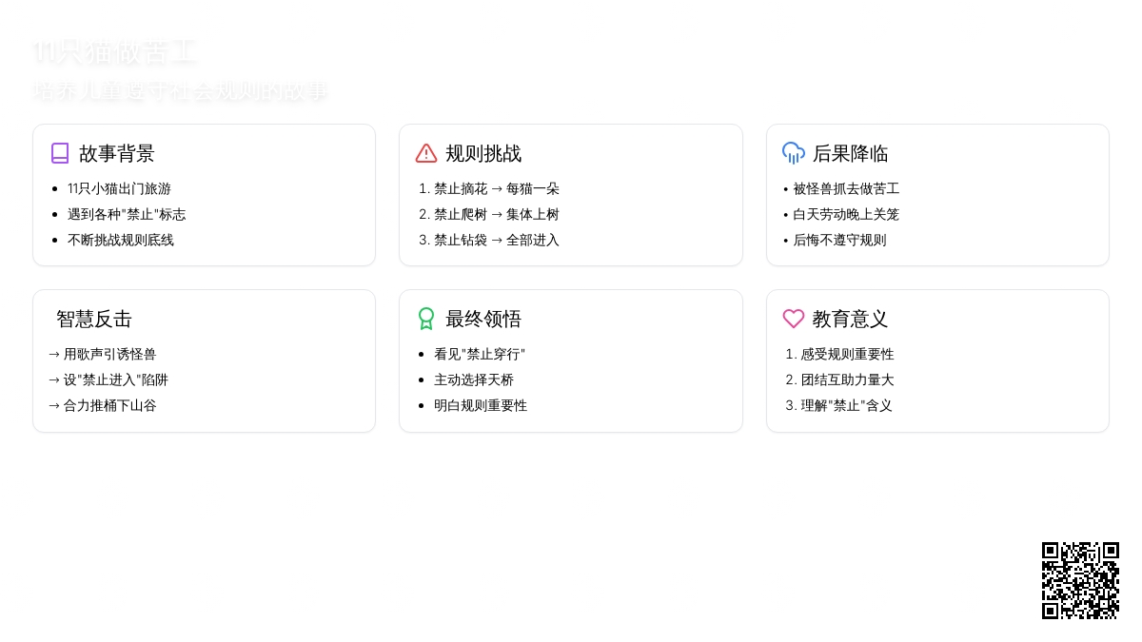Image resolution: width=1142 pixels, height=642 pixels.
Task: Click list item 11只小猫出门旅游
Action: (119, 188)
